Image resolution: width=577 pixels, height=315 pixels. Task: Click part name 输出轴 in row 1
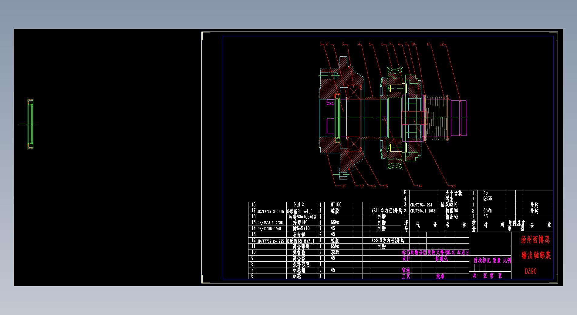(x=451, y=217)
